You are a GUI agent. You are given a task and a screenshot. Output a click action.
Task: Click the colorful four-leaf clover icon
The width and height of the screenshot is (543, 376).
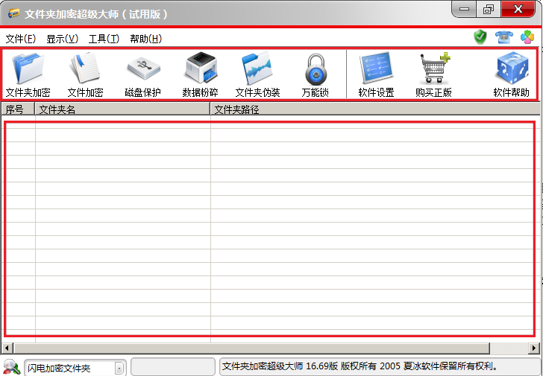click(x=527, y=37)
